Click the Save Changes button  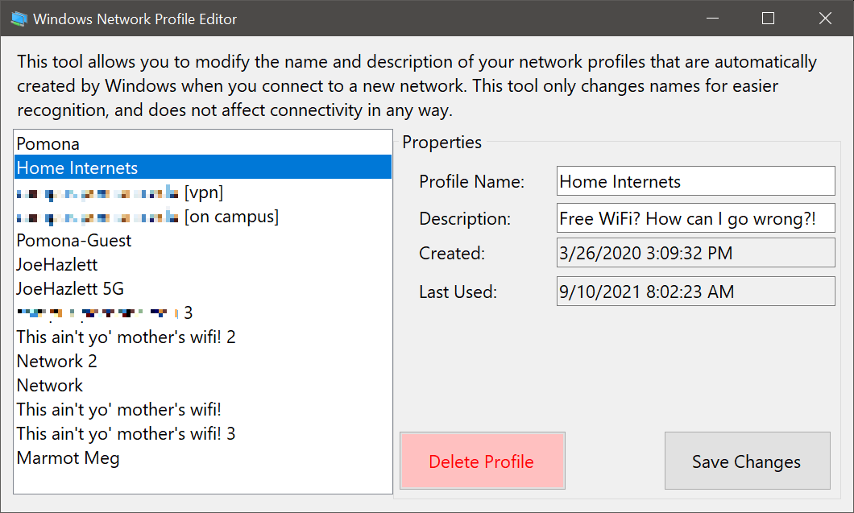click(747, 461)
